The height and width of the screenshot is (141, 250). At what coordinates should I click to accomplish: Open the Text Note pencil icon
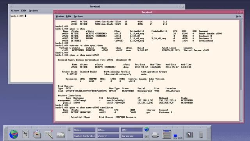(49, 134)
